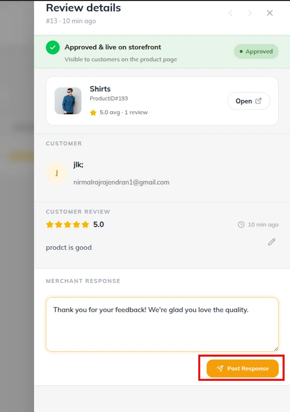Screen dimensions: 290x412
Task: Click the first star of the customer rating
Action: click(49, 225)
